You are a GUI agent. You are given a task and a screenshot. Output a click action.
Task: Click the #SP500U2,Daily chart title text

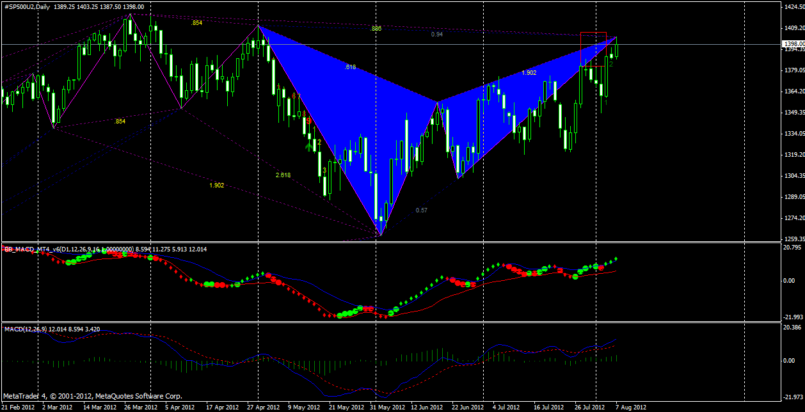click(28, 6)
